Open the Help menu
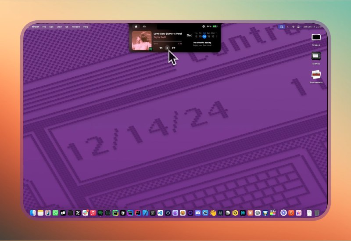 click(x=86, y=27)
